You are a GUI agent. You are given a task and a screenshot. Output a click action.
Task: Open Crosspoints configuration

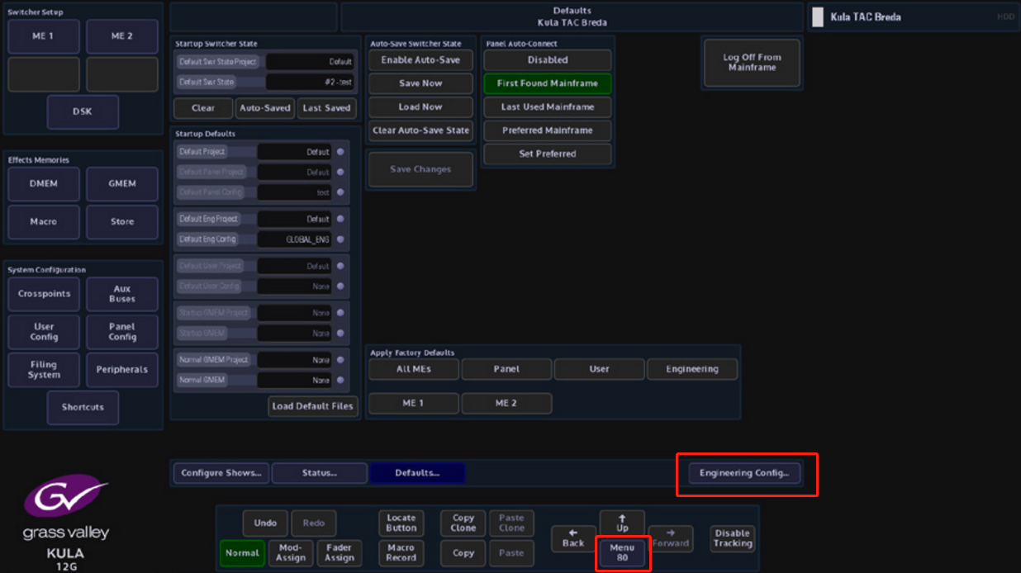(44, 294)
